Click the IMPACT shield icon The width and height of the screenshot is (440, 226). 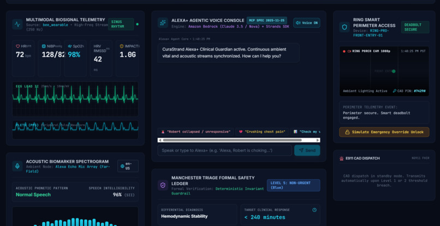122,46
